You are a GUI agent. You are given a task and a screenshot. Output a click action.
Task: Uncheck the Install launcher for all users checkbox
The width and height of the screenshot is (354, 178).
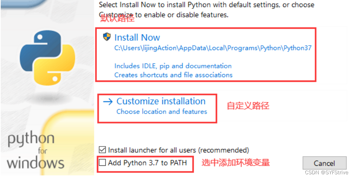(102, 150)
